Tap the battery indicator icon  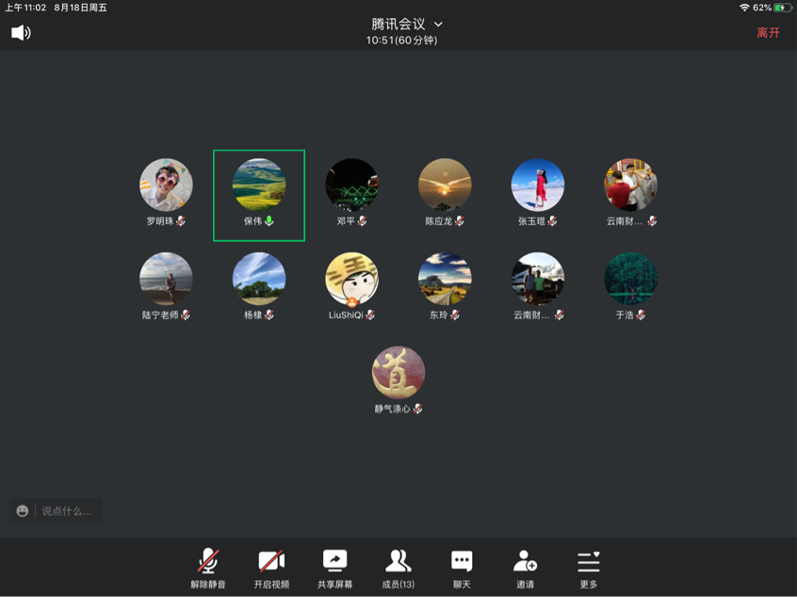[x=782, y=8]
